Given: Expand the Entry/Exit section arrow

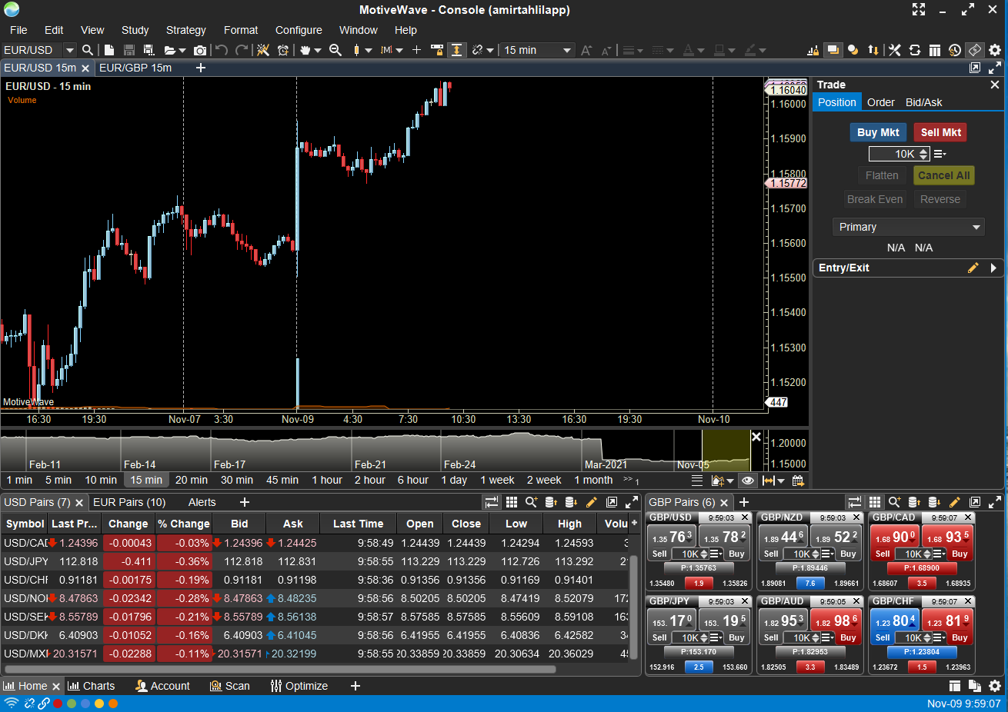Looking at the screenshot, I should (x=993, y=268).
